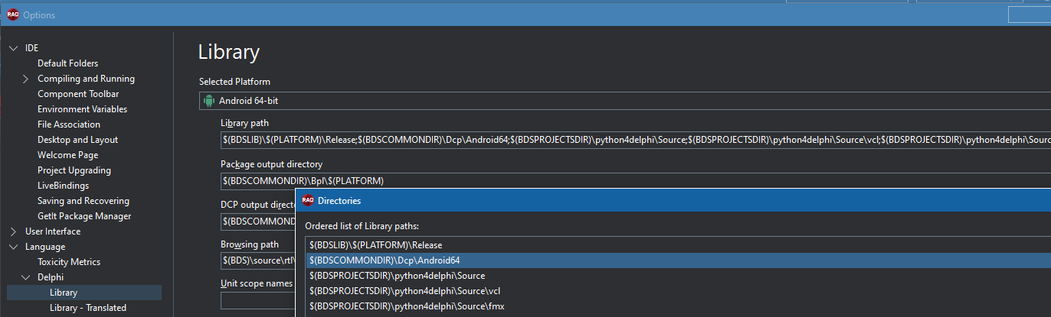Image resolution: width=1051 pixels, height=317 pixels.
Task: Click into the Library path field
Action: (636, 140)
